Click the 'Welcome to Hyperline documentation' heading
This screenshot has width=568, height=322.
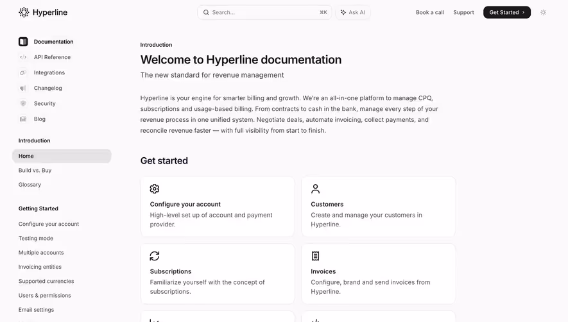(241, 60)
